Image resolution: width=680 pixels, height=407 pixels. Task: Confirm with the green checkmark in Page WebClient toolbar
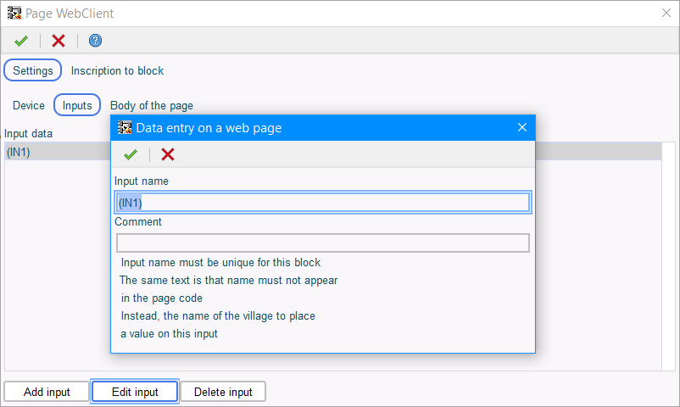(x=21, y=41)
